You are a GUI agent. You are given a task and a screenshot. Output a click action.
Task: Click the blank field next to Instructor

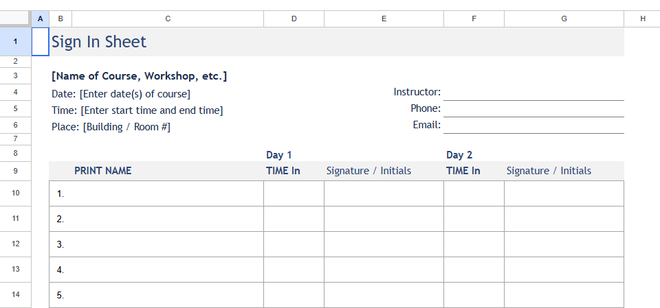(533, 92)
